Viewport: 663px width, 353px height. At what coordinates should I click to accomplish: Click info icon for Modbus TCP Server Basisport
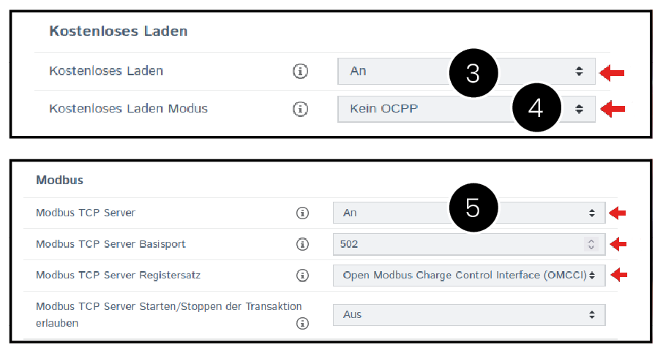tap(301, 244)
